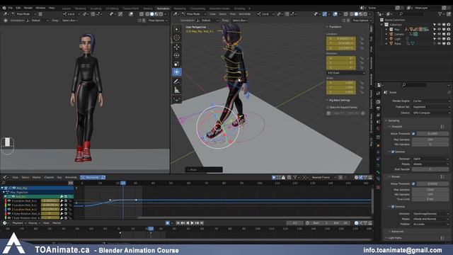Open the Render properties tab icon
The width and height of the screenshot is (453, 255).
[x=378, y=102]
